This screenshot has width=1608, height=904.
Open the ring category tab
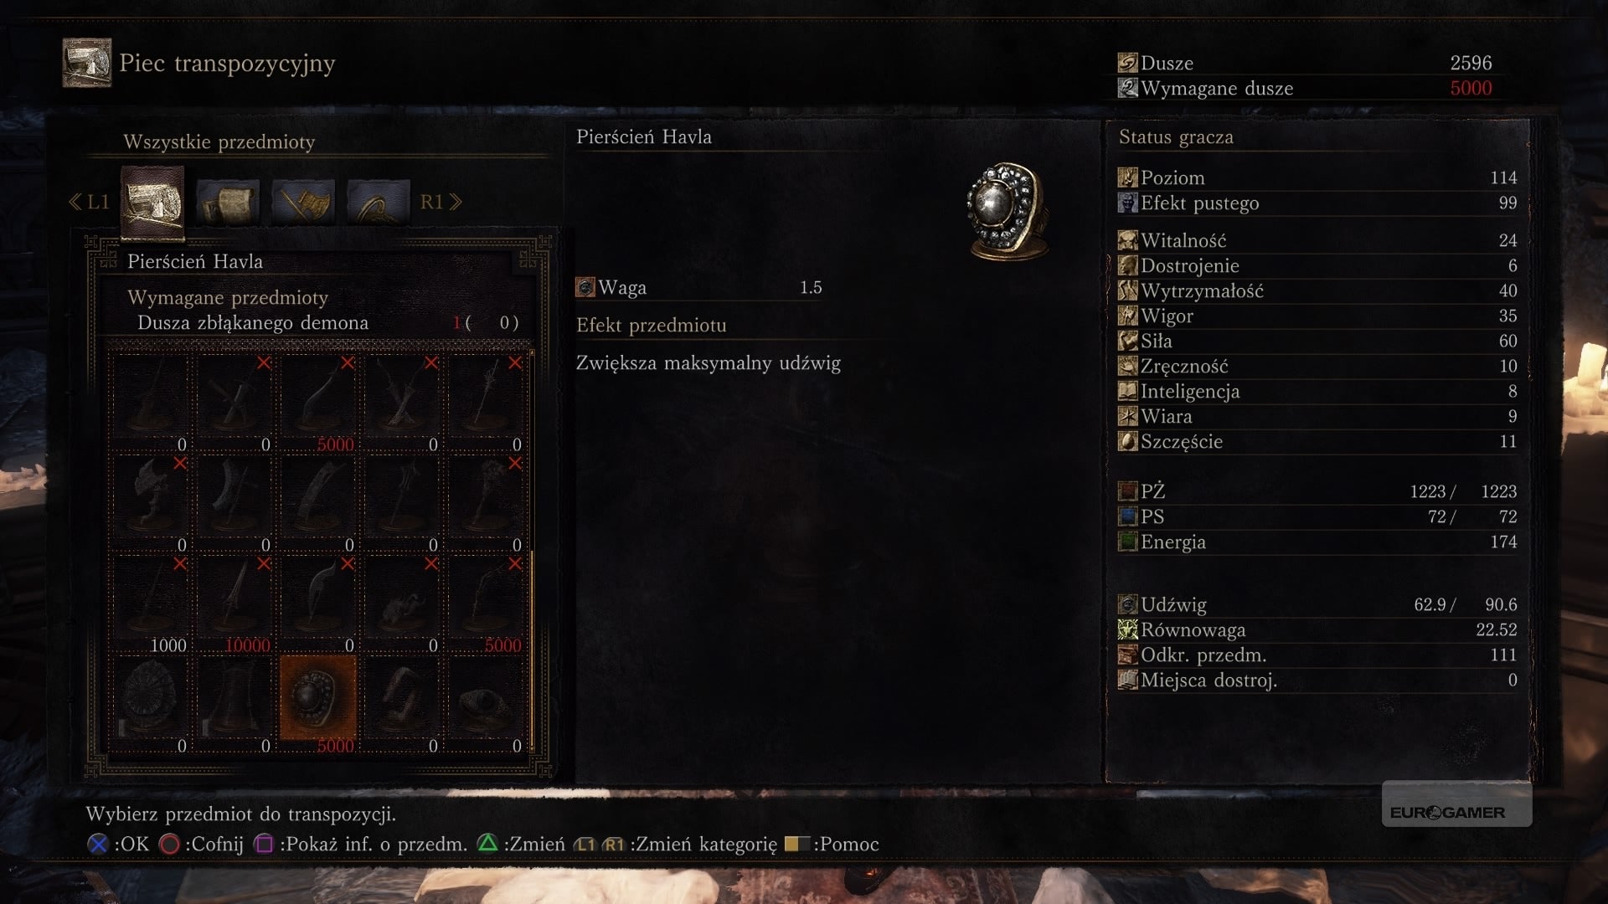pos(379,202)
